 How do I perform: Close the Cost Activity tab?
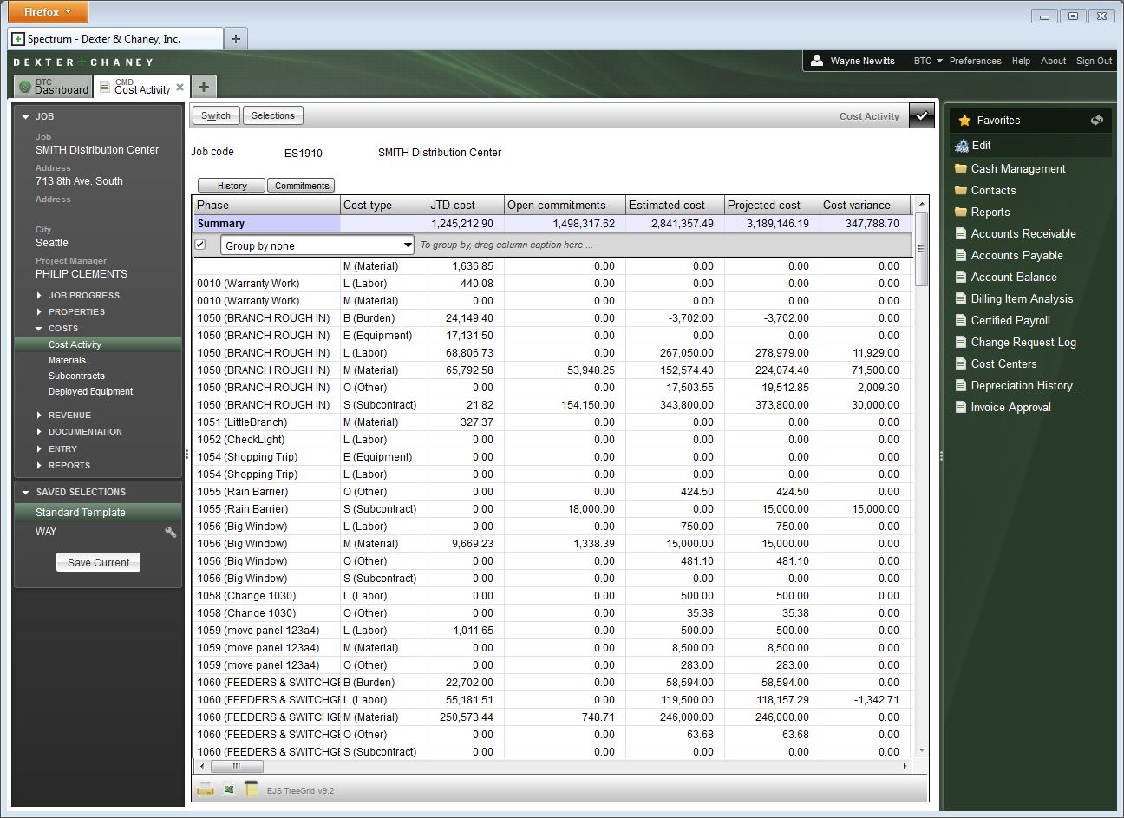pos(180,88)
